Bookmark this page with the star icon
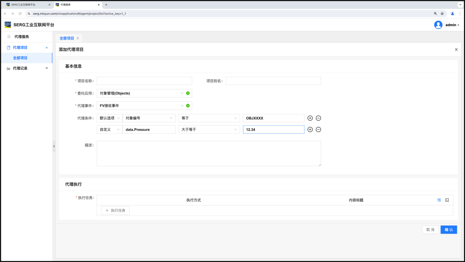465x262 pixels. (x=442, y=14)
